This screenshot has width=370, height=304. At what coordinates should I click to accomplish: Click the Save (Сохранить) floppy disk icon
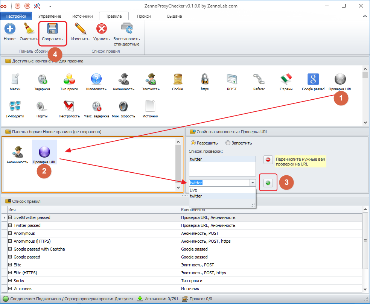pyautogui.click(x=52, y=29)
